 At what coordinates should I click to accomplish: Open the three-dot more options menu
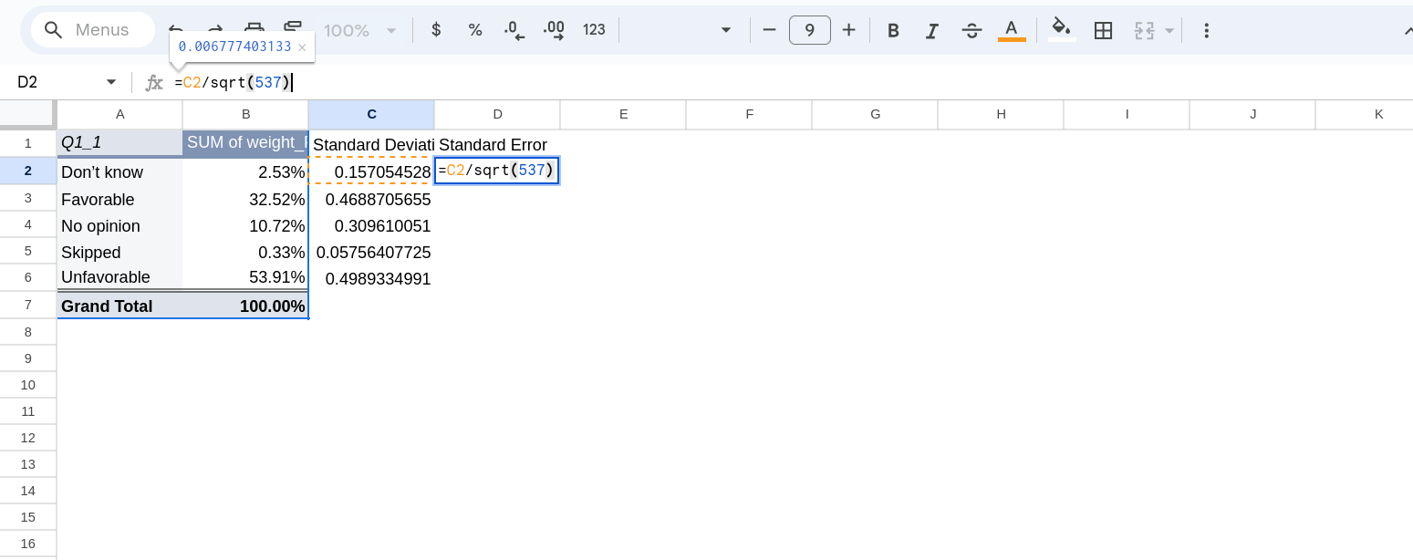click(1206, 30)
